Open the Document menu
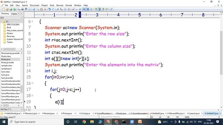The height and width of the screenshot is (125, 223). coord(34,6)
